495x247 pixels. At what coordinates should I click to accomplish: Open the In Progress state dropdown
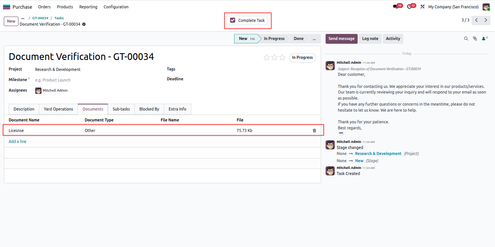(x=302, y=58)
